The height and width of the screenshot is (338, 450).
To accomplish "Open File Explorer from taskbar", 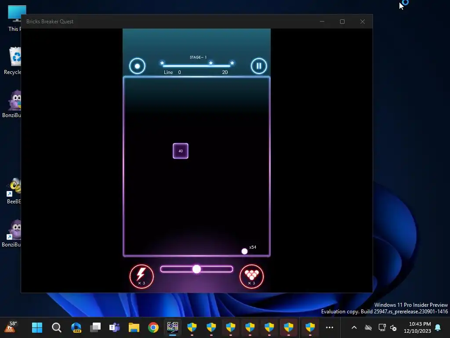I will (x=134, y=327).
